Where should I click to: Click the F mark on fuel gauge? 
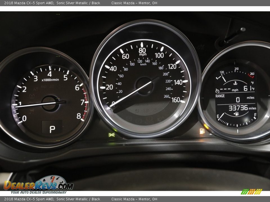click(x=255, y=115)
